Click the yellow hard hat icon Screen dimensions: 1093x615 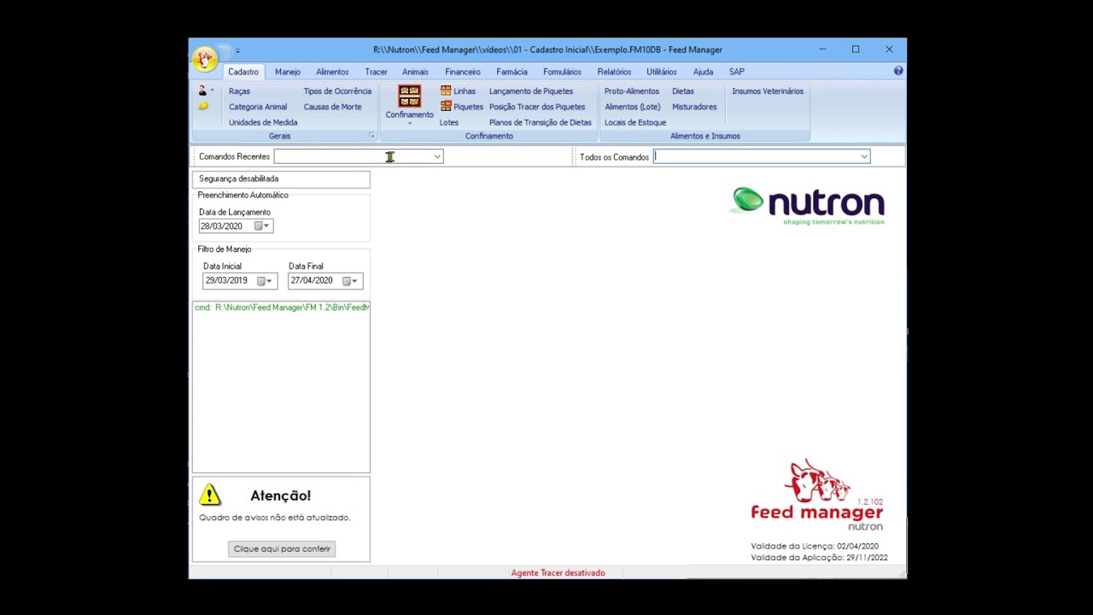pyautogui.click(x=202, y=107)
